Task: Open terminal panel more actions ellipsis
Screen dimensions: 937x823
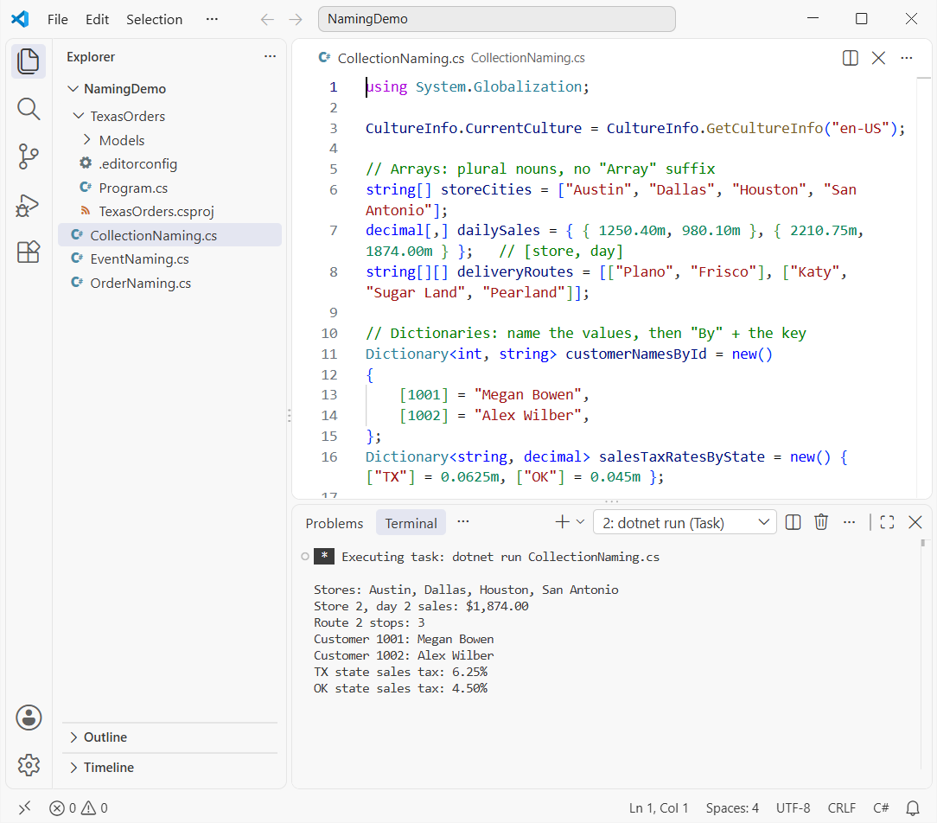Action: (x=849, y=522)
